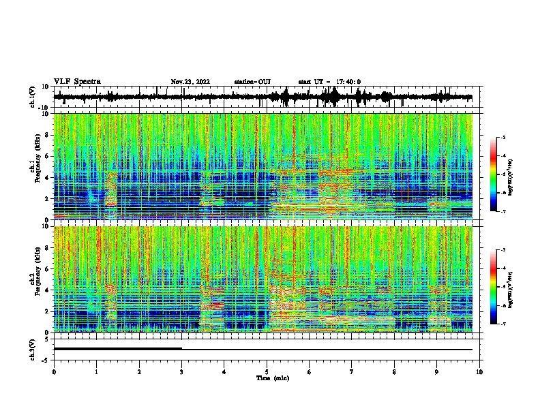
Task: Click the ch.3 (V) flat trace line
Action: 262,350
